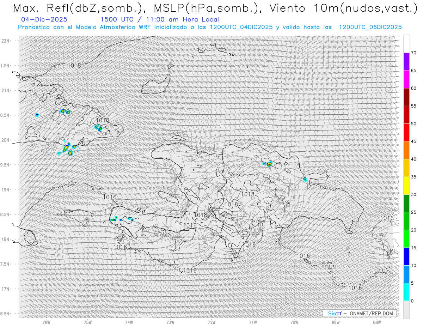
Task: Click the '73W' longitude label
Action: 170,322
